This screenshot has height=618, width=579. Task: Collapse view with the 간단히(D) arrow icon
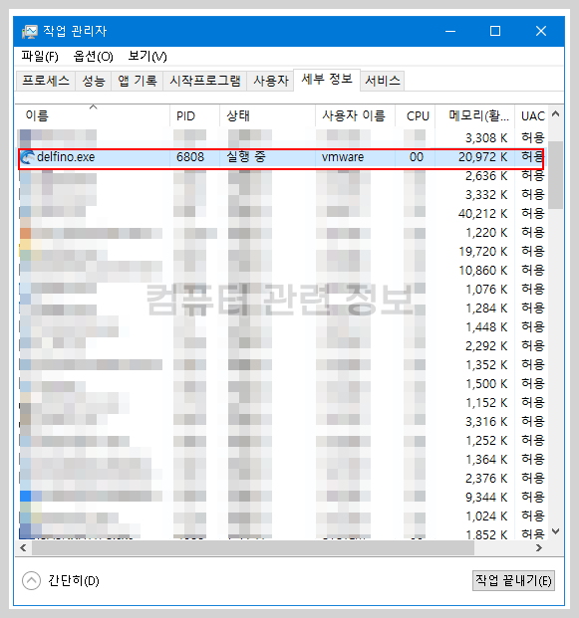pyautogui.click(x=31, y=580)
